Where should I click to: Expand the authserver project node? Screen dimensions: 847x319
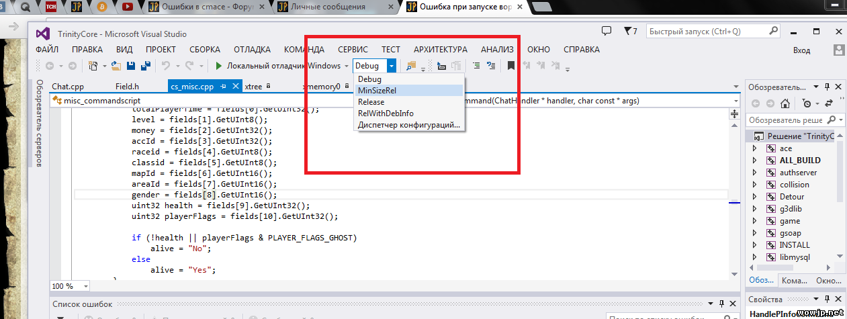[754, 173]
